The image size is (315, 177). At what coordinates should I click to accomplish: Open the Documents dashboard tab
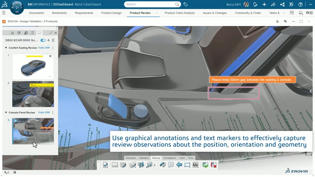coord(36,13)
